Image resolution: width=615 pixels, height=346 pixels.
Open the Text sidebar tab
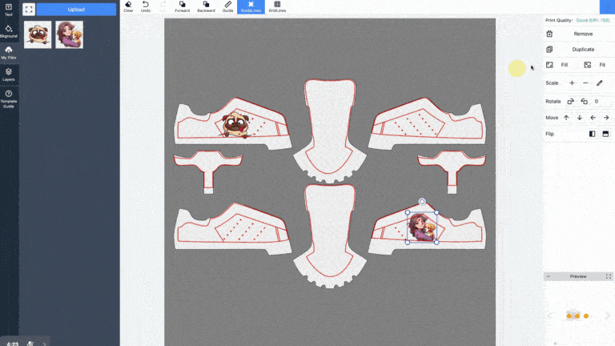(9, 10)
